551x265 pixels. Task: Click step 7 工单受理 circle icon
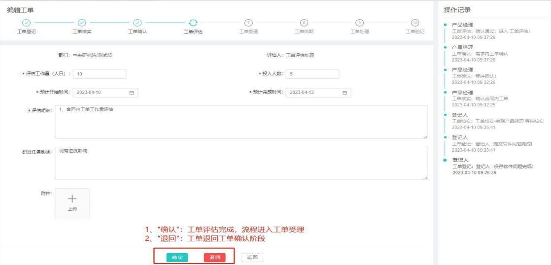tap(249, 23)
